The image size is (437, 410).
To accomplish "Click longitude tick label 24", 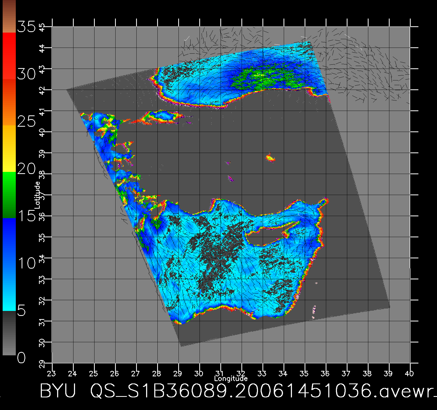I will tap(73, 373).
